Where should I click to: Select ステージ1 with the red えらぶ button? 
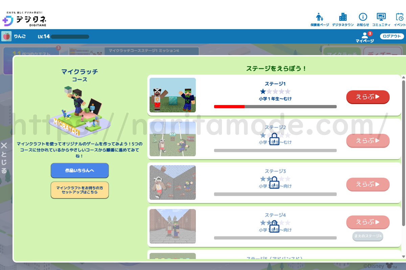[x=368, y=97]
